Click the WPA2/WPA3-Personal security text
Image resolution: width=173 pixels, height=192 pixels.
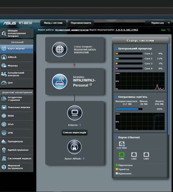pyautogui.click(x=84, y=83)
